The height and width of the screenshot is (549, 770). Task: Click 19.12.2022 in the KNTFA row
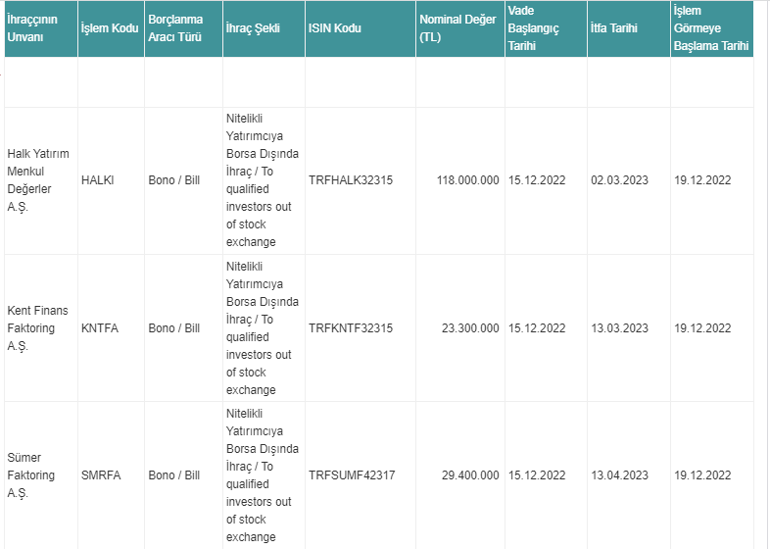702,328
